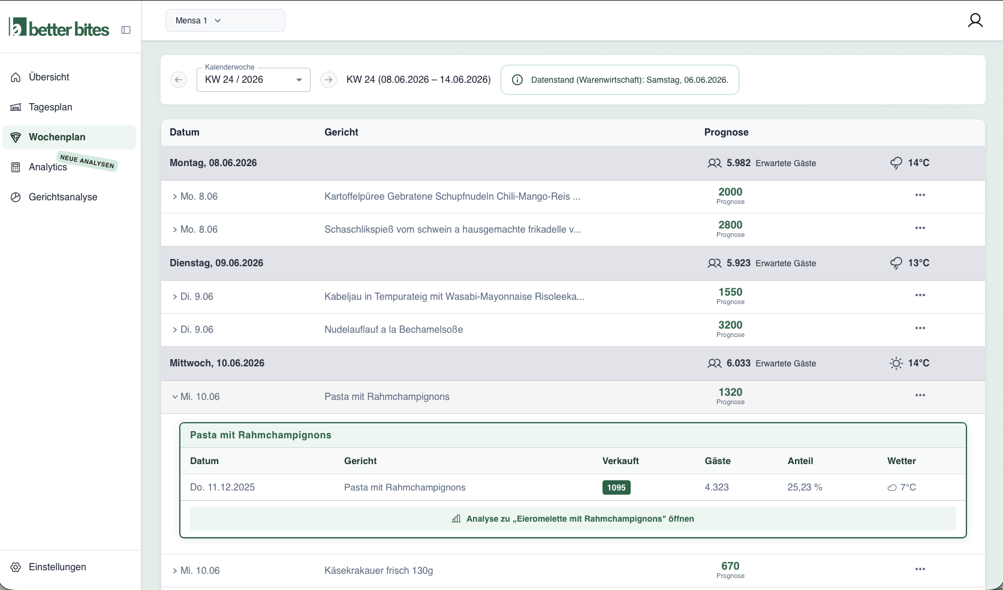This screenshot has width=1003, height=590.
Task: Click the 25,23 % Anteil value
Action: (805, 487)
